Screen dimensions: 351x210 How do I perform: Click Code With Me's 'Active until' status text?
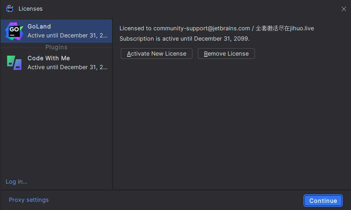point(67,67)
